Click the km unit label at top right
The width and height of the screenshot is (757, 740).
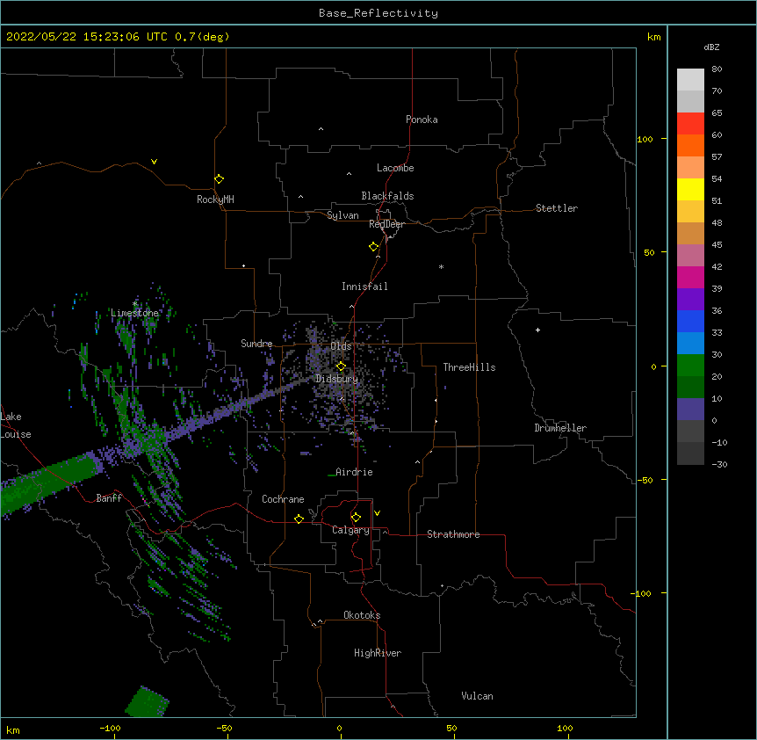653,37
